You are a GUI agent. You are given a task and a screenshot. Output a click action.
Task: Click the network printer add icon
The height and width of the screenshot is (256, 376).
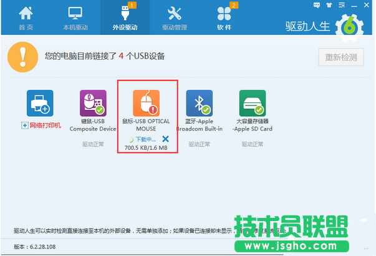(40, 103)
